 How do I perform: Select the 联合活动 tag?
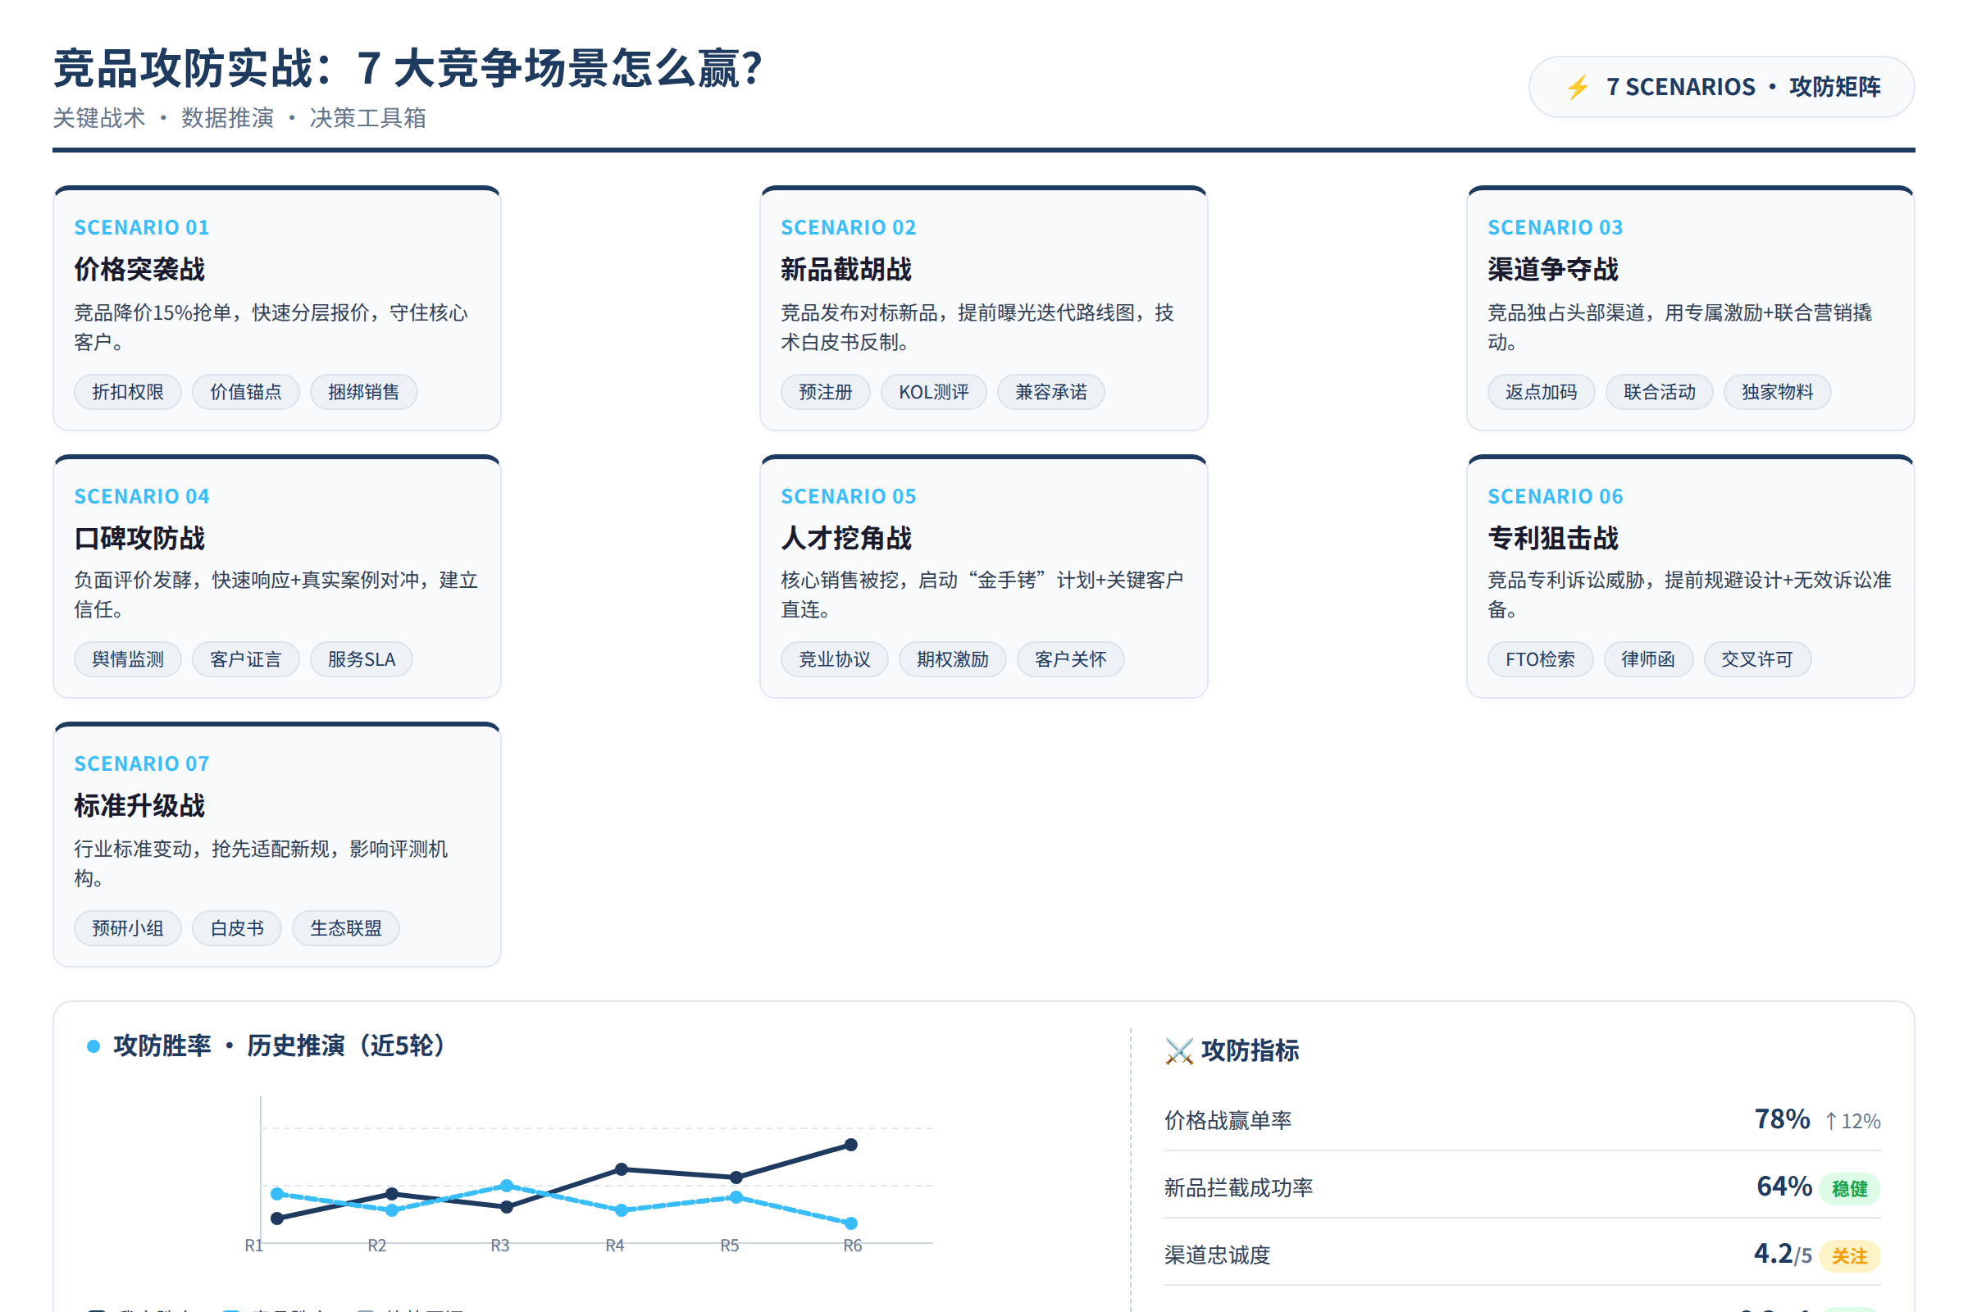click(x=1659, y=392)
